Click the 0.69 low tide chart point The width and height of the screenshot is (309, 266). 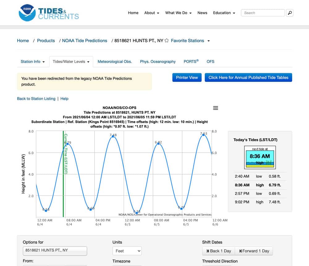coord(91,209)
